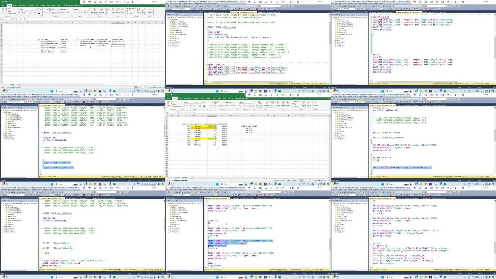Click the highlighted SELECT * FROM ACTIVITIES line

(56, 163)
